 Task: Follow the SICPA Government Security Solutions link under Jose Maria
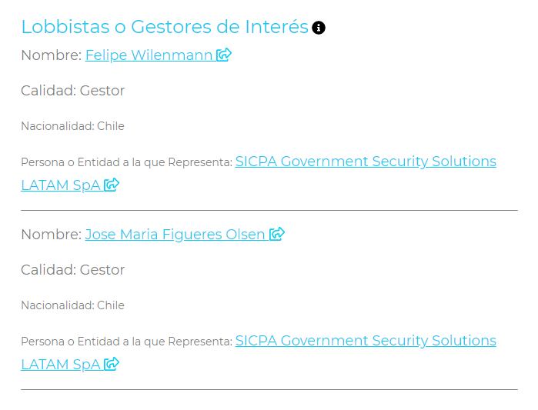[x=365, y=341]
